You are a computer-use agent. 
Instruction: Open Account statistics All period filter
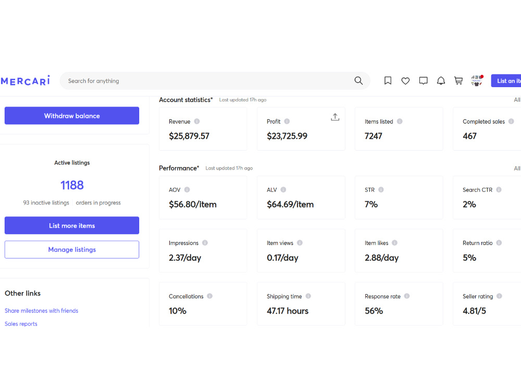pyautogui.click(x=517, y=100)
